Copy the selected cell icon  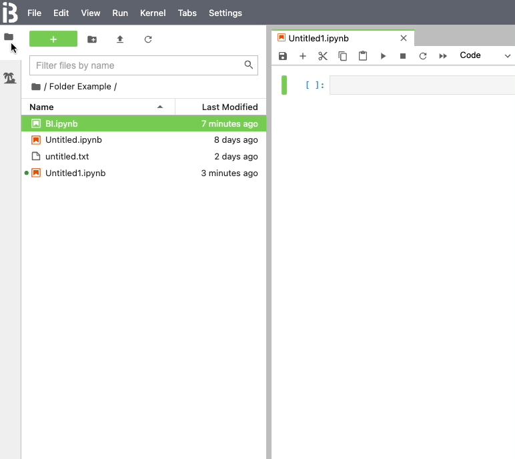[343, 56]
